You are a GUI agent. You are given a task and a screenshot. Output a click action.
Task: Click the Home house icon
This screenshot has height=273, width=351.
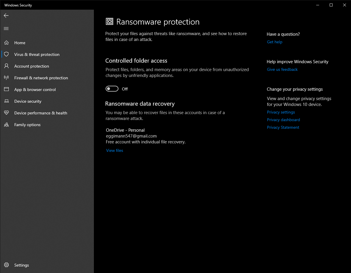click(x=6, y=43)
